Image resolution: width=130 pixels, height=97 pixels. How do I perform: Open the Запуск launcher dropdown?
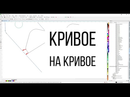(x=49, y=17)
